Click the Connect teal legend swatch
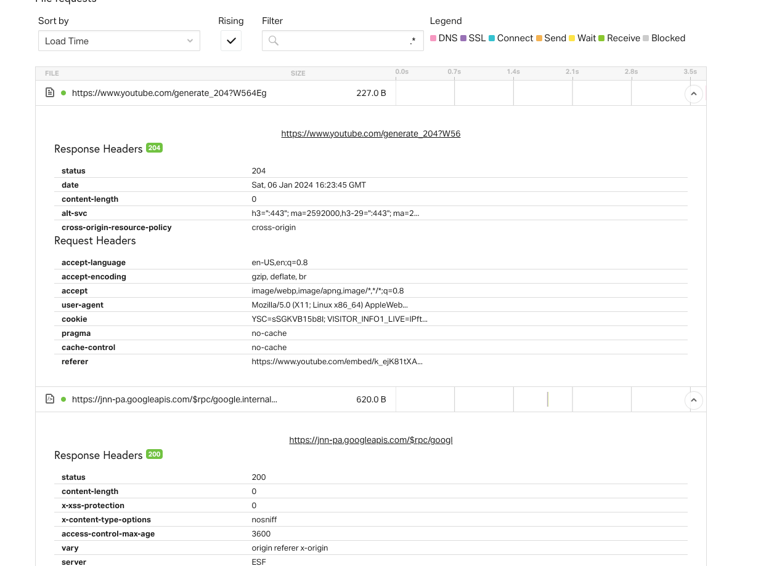The width and height of the screenshot is (761, 566). (492, 38)
